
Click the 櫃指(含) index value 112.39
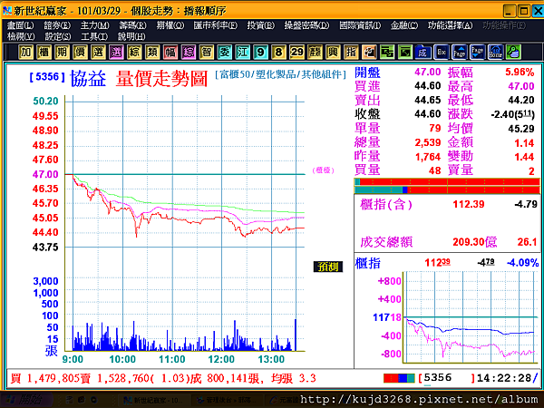tap(469, 204)
